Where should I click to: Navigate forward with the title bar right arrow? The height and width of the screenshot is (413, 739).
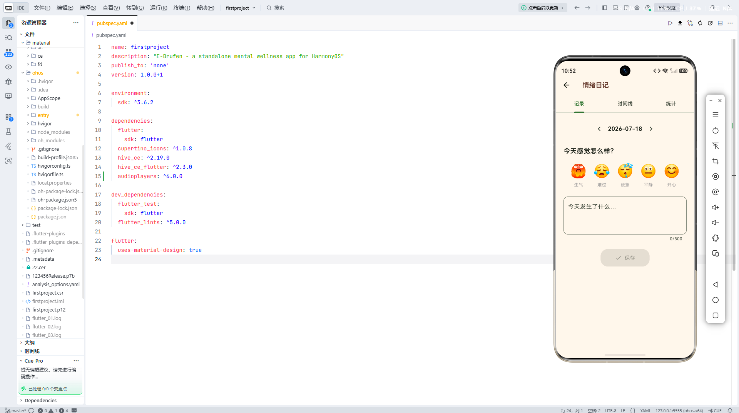[x=588, y=8]
